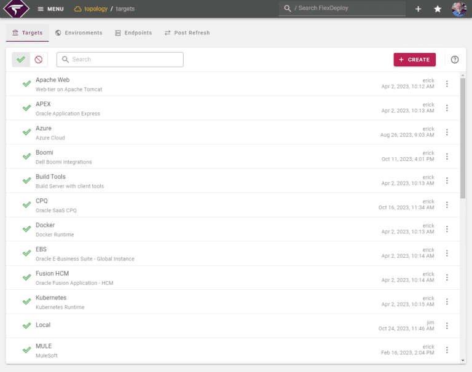
Task: Click Kubernetes active status checkmark
Action: coord(27,301)
